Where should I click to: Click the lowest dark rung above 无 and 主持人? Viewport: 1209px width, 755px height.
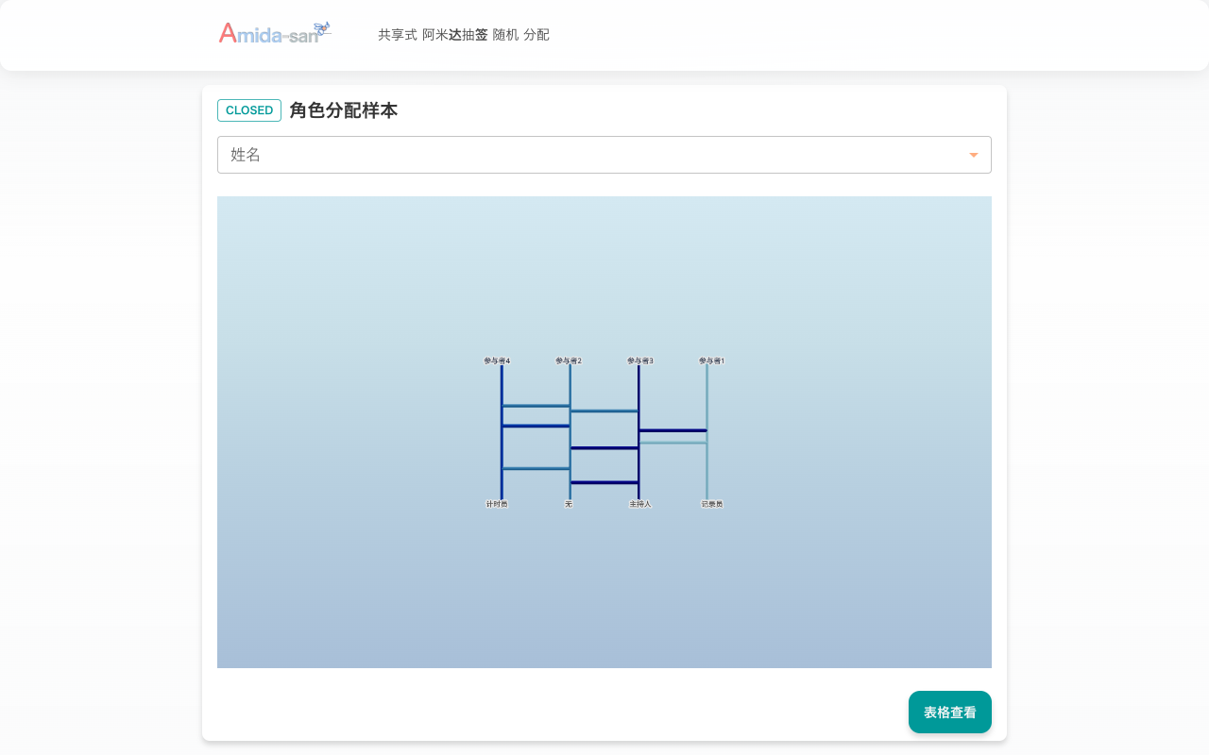(x=604, y=482)
